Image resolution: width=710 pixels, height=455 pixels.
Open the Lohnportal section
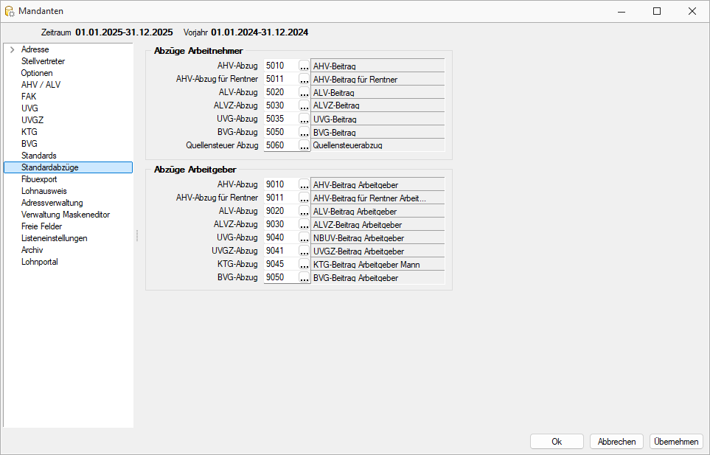point(39,262)
